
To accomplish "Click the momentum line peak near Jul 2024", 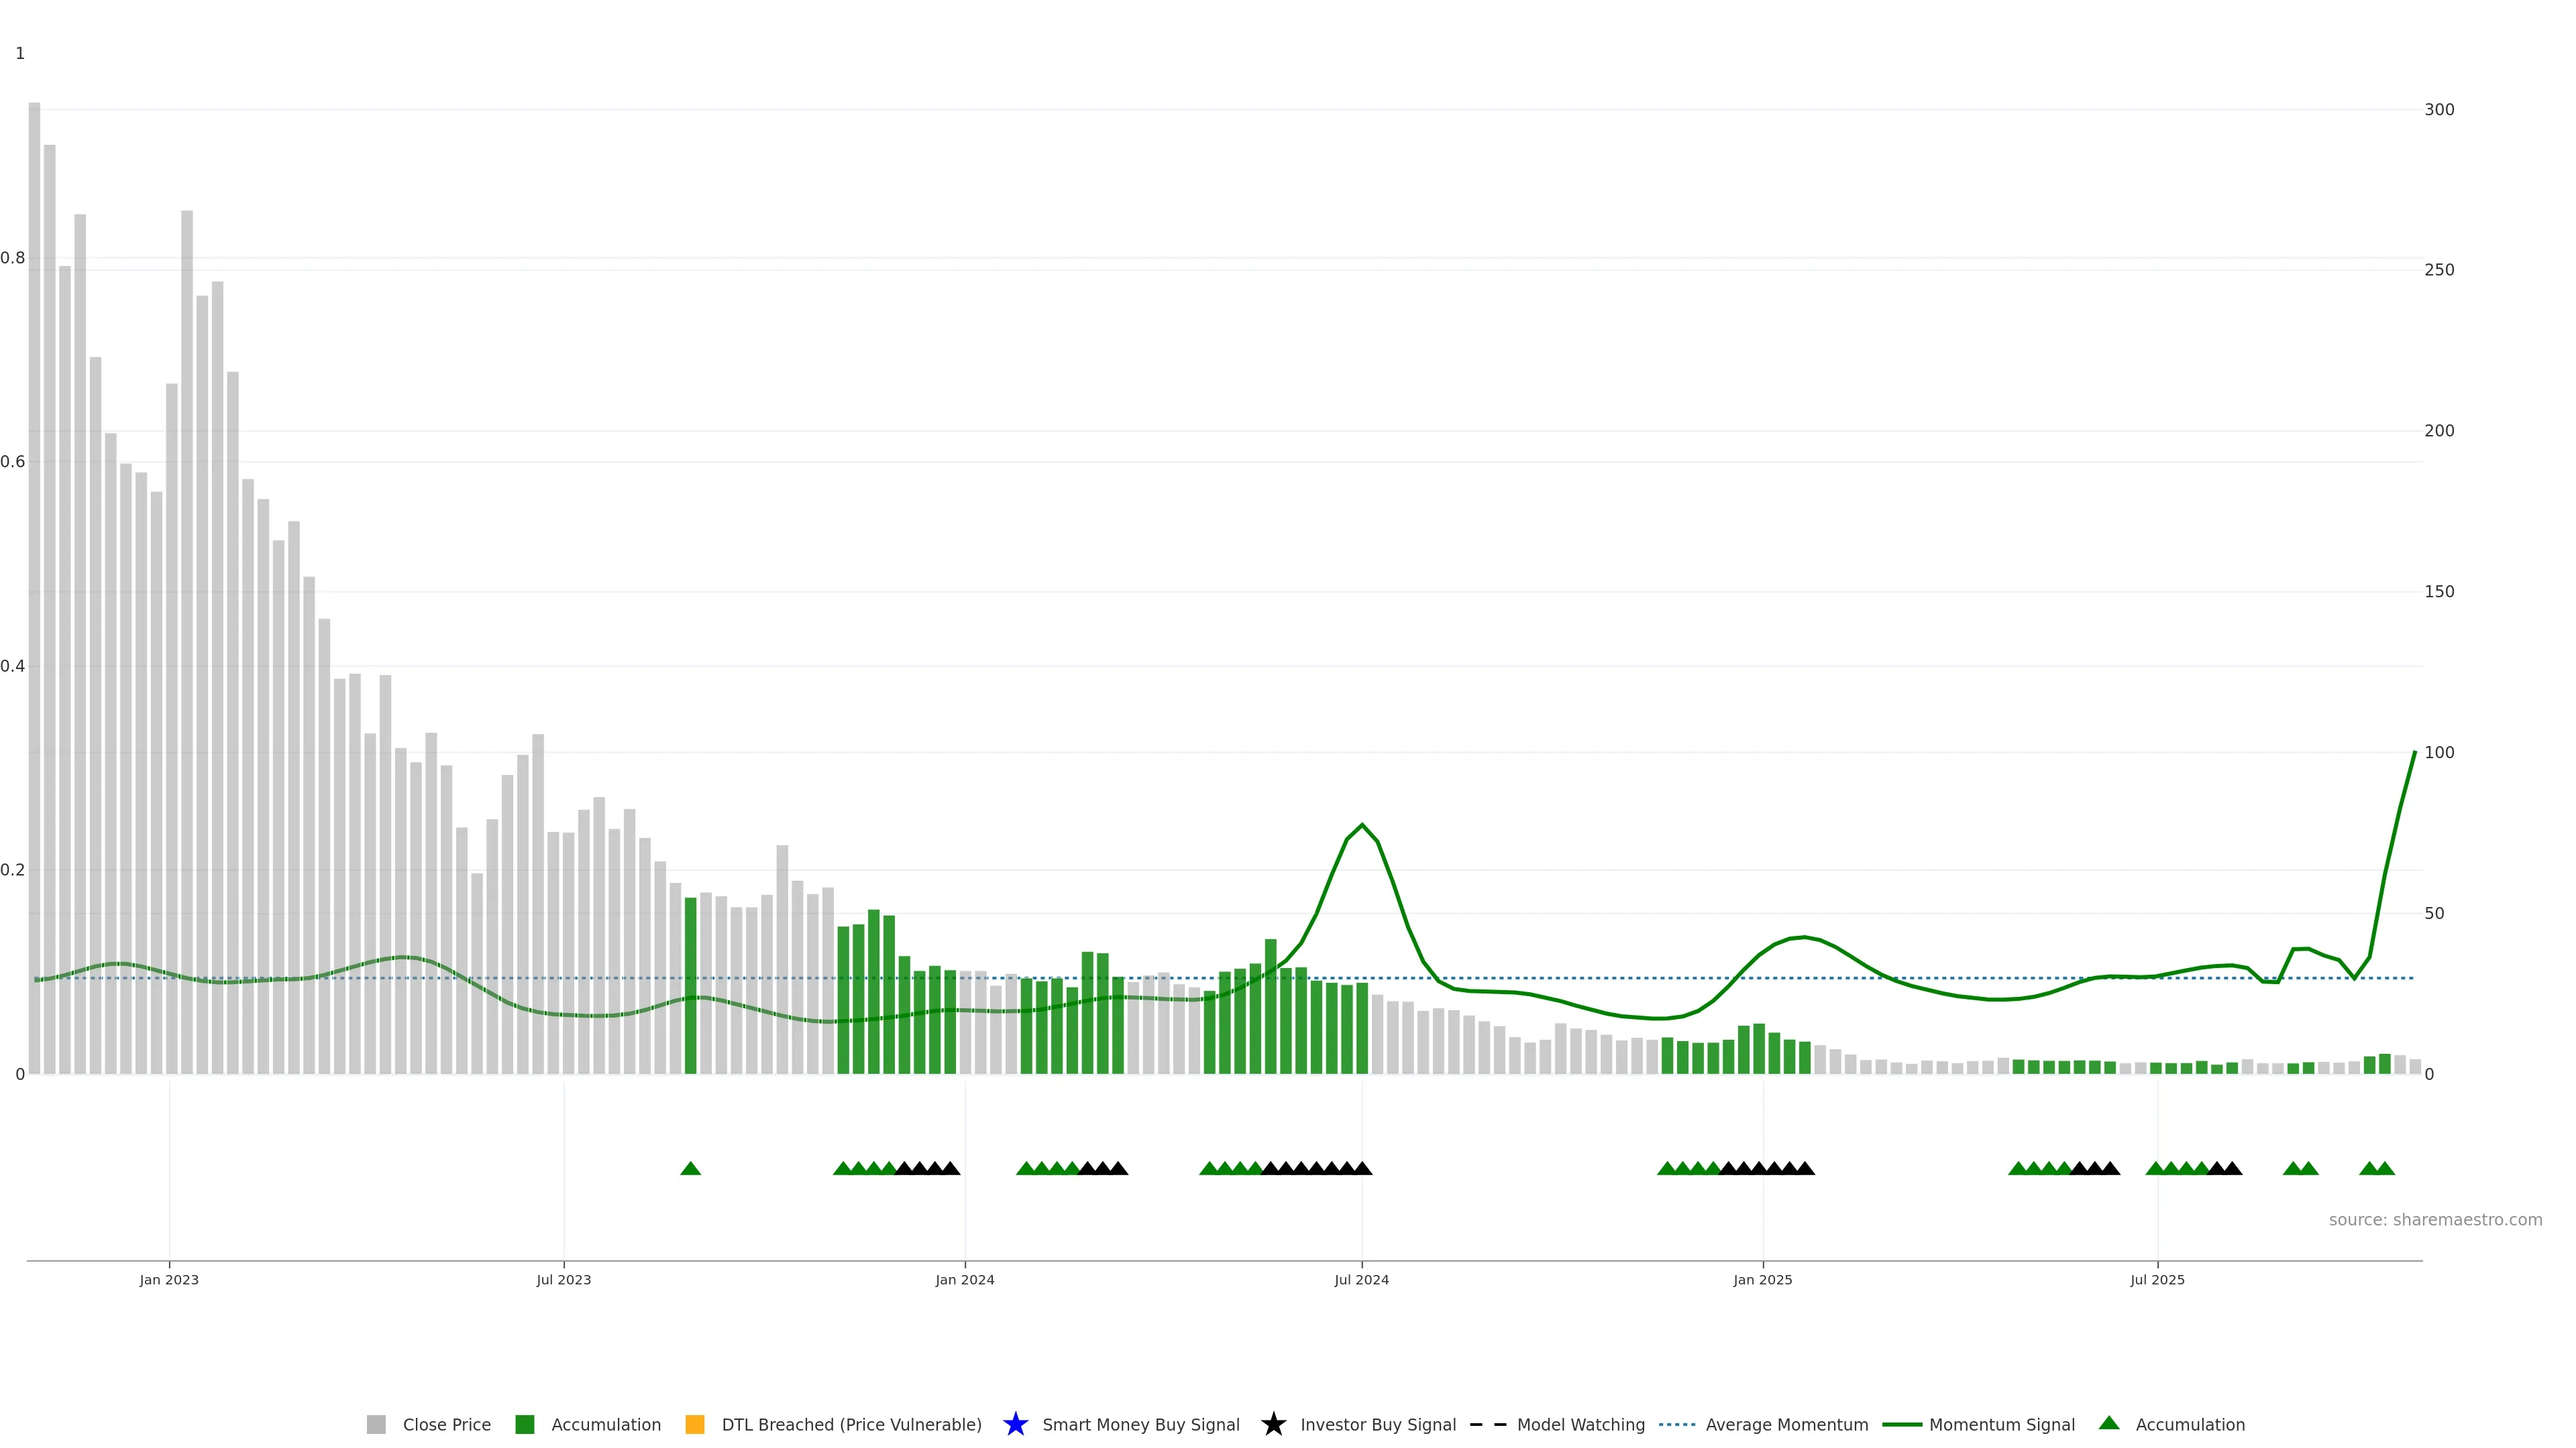I will pos(1361,825).
